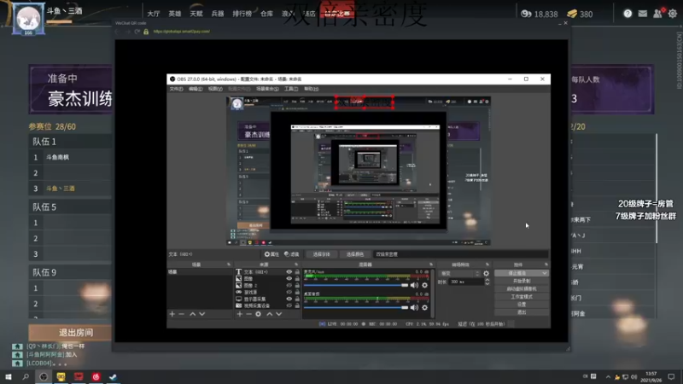Viewport: 683px width, 384px height.
Task: Click the refresh icon in WeChat QR window
Action: click(137, 32)
